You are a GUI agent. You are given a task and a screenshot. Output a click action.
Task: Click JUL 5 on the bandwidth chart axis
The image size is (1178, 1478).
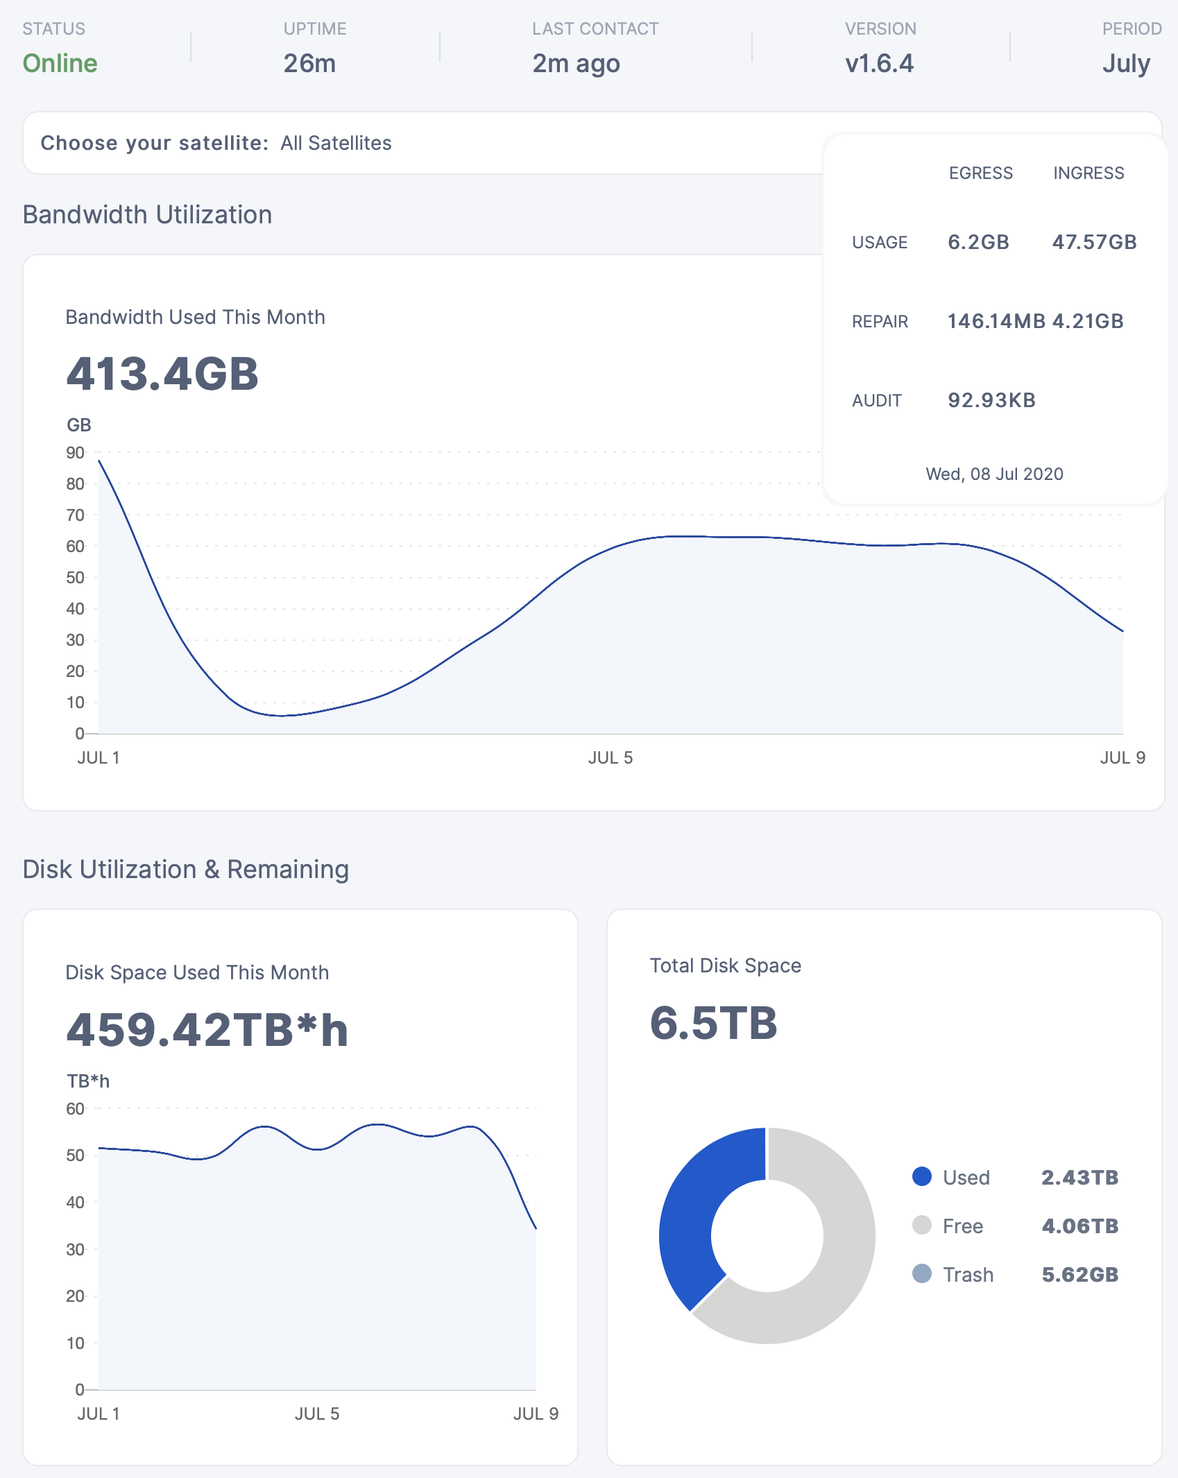point(610,757)
